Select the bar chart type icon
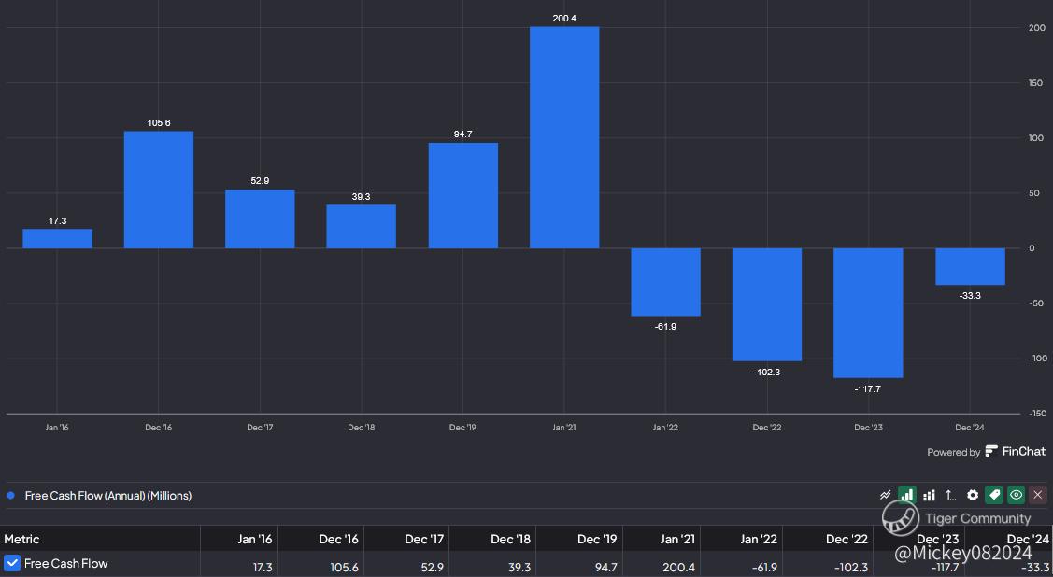 [x=907, y=495]
